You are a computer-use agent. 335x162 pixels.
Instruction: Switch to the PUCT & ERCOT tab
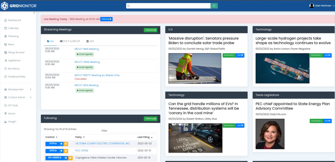click(x=70, y=41)
